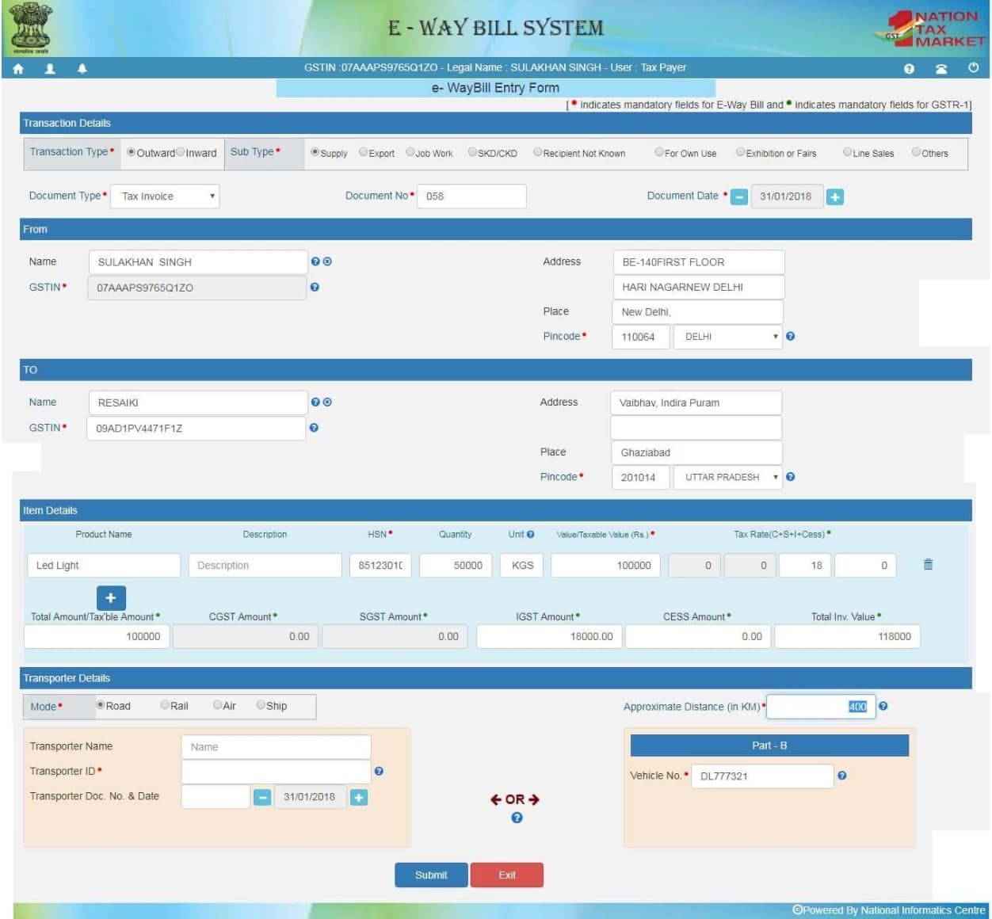Click the telephone contact icon
The width and height of the screenshot is (992, 919).
point(941,69)
